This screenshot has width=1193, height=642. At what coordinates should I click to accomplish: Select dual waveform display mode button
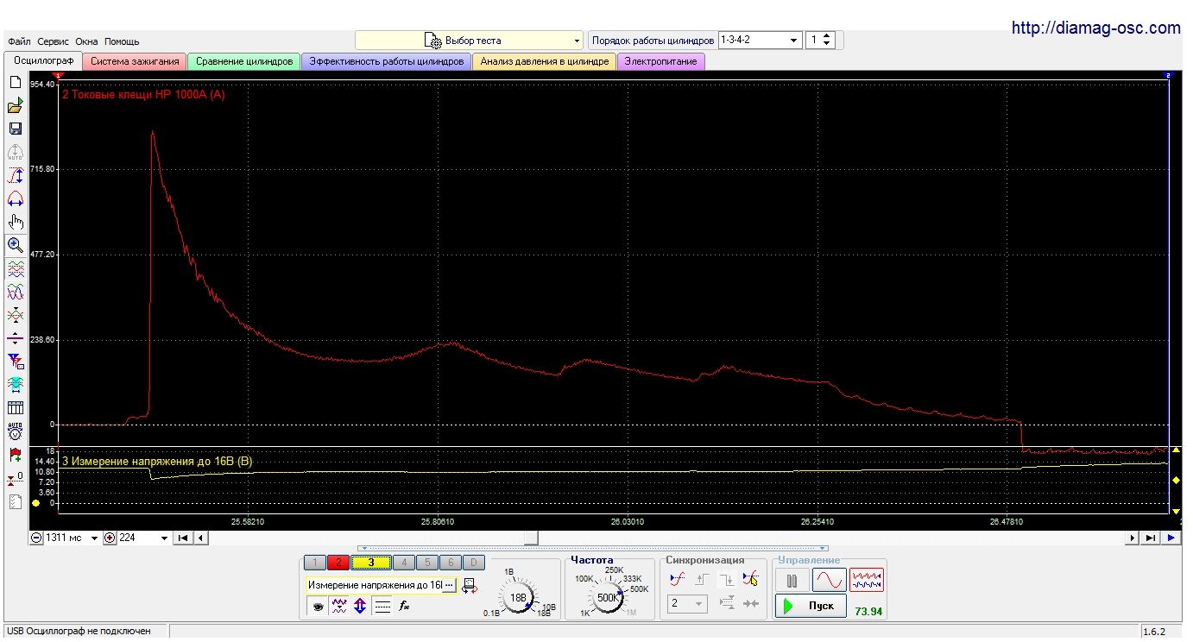pos(867,580)
